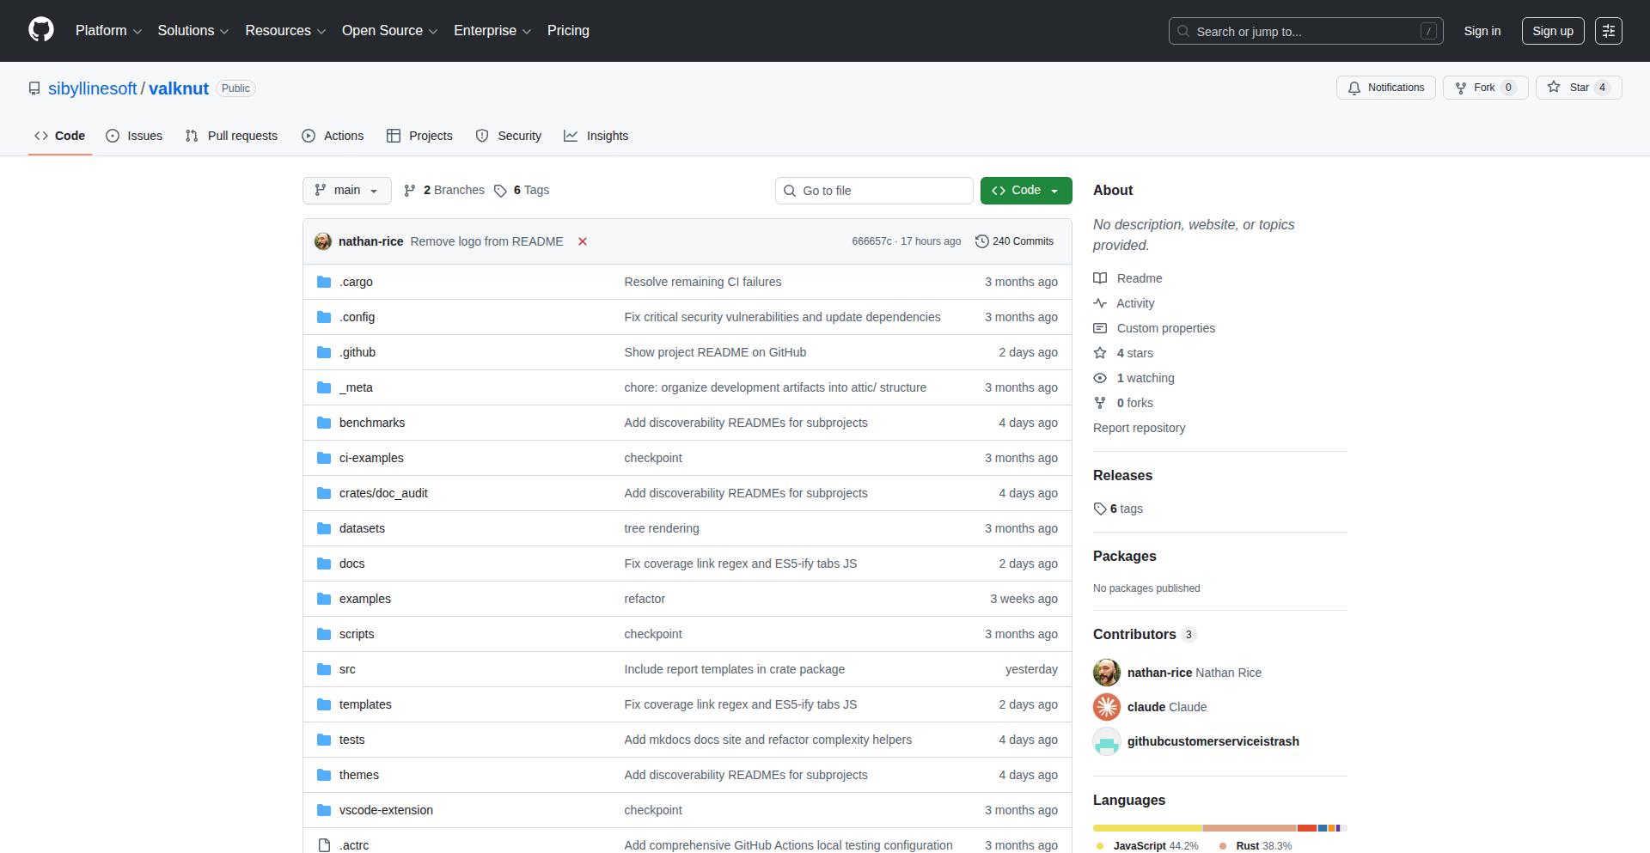Expand the Solutions menu
Image resolution: width=1650 pixels, height=853 pixels.
coord(193,31)
